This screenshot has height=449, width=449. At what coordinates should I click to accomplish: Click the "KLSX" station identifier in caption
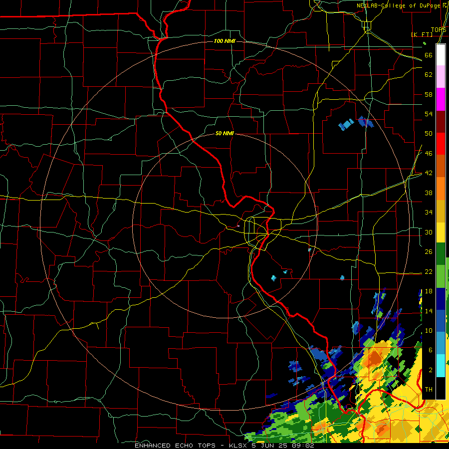coord(239,446)
